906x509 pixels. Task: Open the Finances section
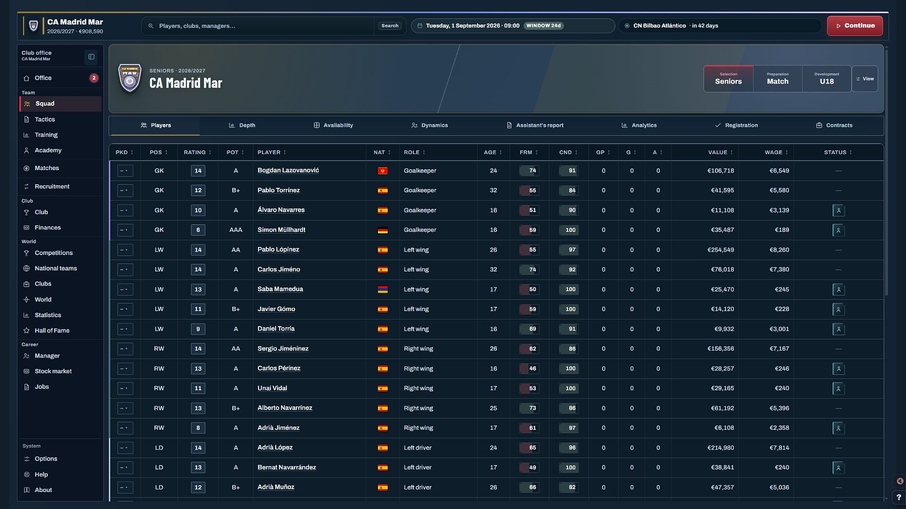click(x=60, y=228)
